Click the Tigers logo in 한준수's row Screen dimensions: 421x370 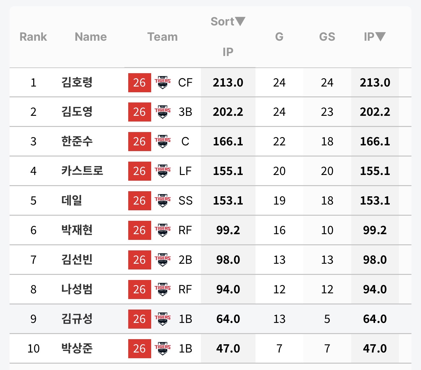163,142
